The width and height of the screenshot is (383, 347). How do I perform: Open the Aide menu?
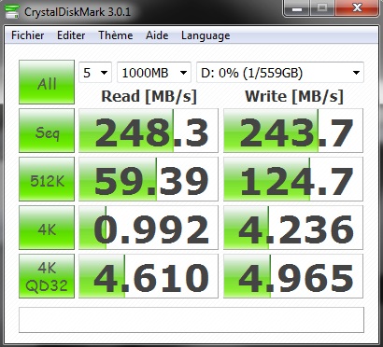pyautogui.click(x=157, y=35)
